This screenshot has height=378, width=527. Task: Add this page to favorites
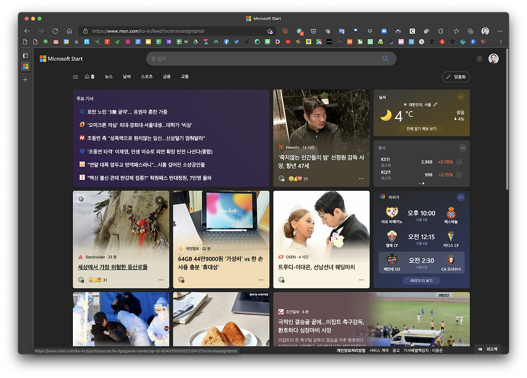click(x=270, y=31)
